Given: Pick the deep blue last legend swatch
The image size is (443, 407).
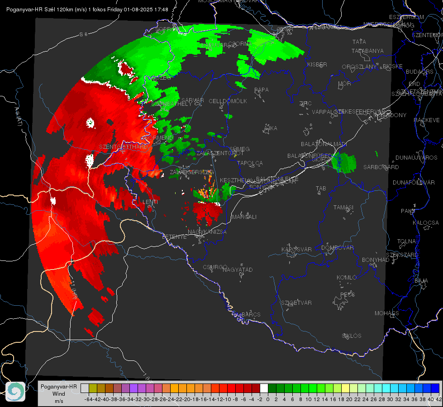Looking at the screenshot, I should point(435,388).
